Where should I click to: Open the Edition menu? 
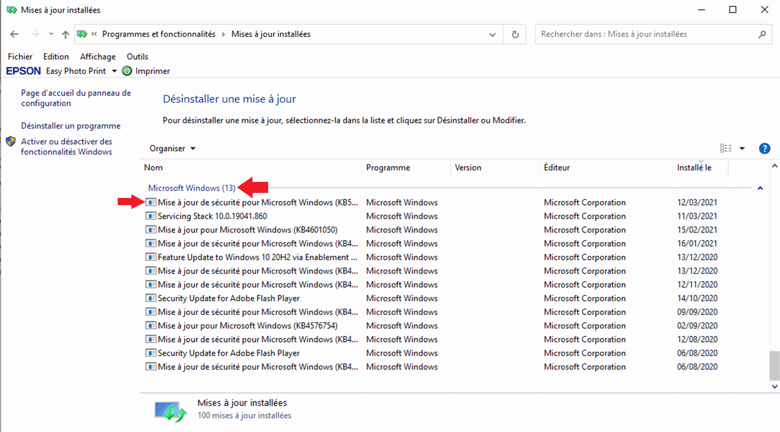(56, 57)
